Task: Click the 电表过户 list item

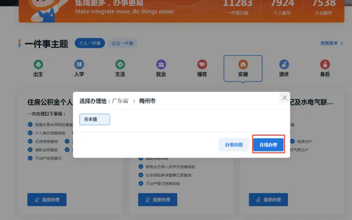Action: click(x=305, y=142)
